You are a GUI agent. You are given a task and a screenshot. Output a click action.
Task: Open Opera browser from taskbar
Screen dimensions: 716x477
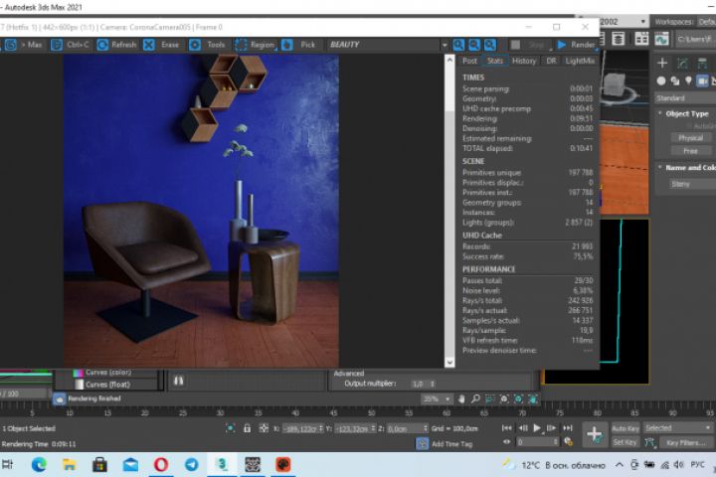click(161, 465)
